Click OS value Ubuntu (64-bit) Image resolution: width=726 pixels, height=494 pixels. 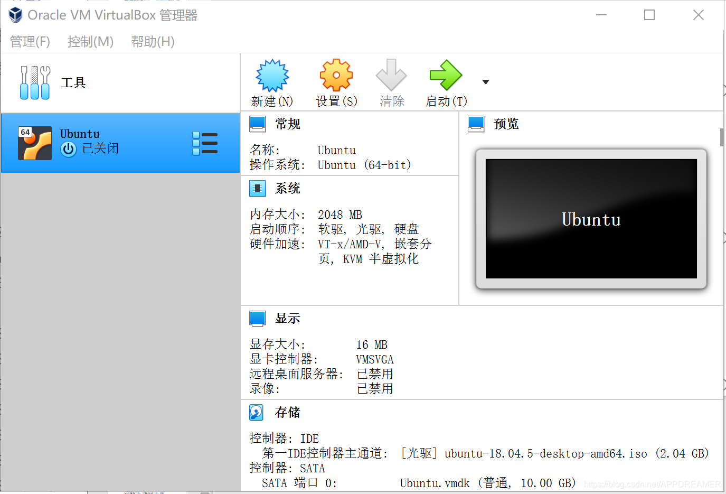coord(364,165)
